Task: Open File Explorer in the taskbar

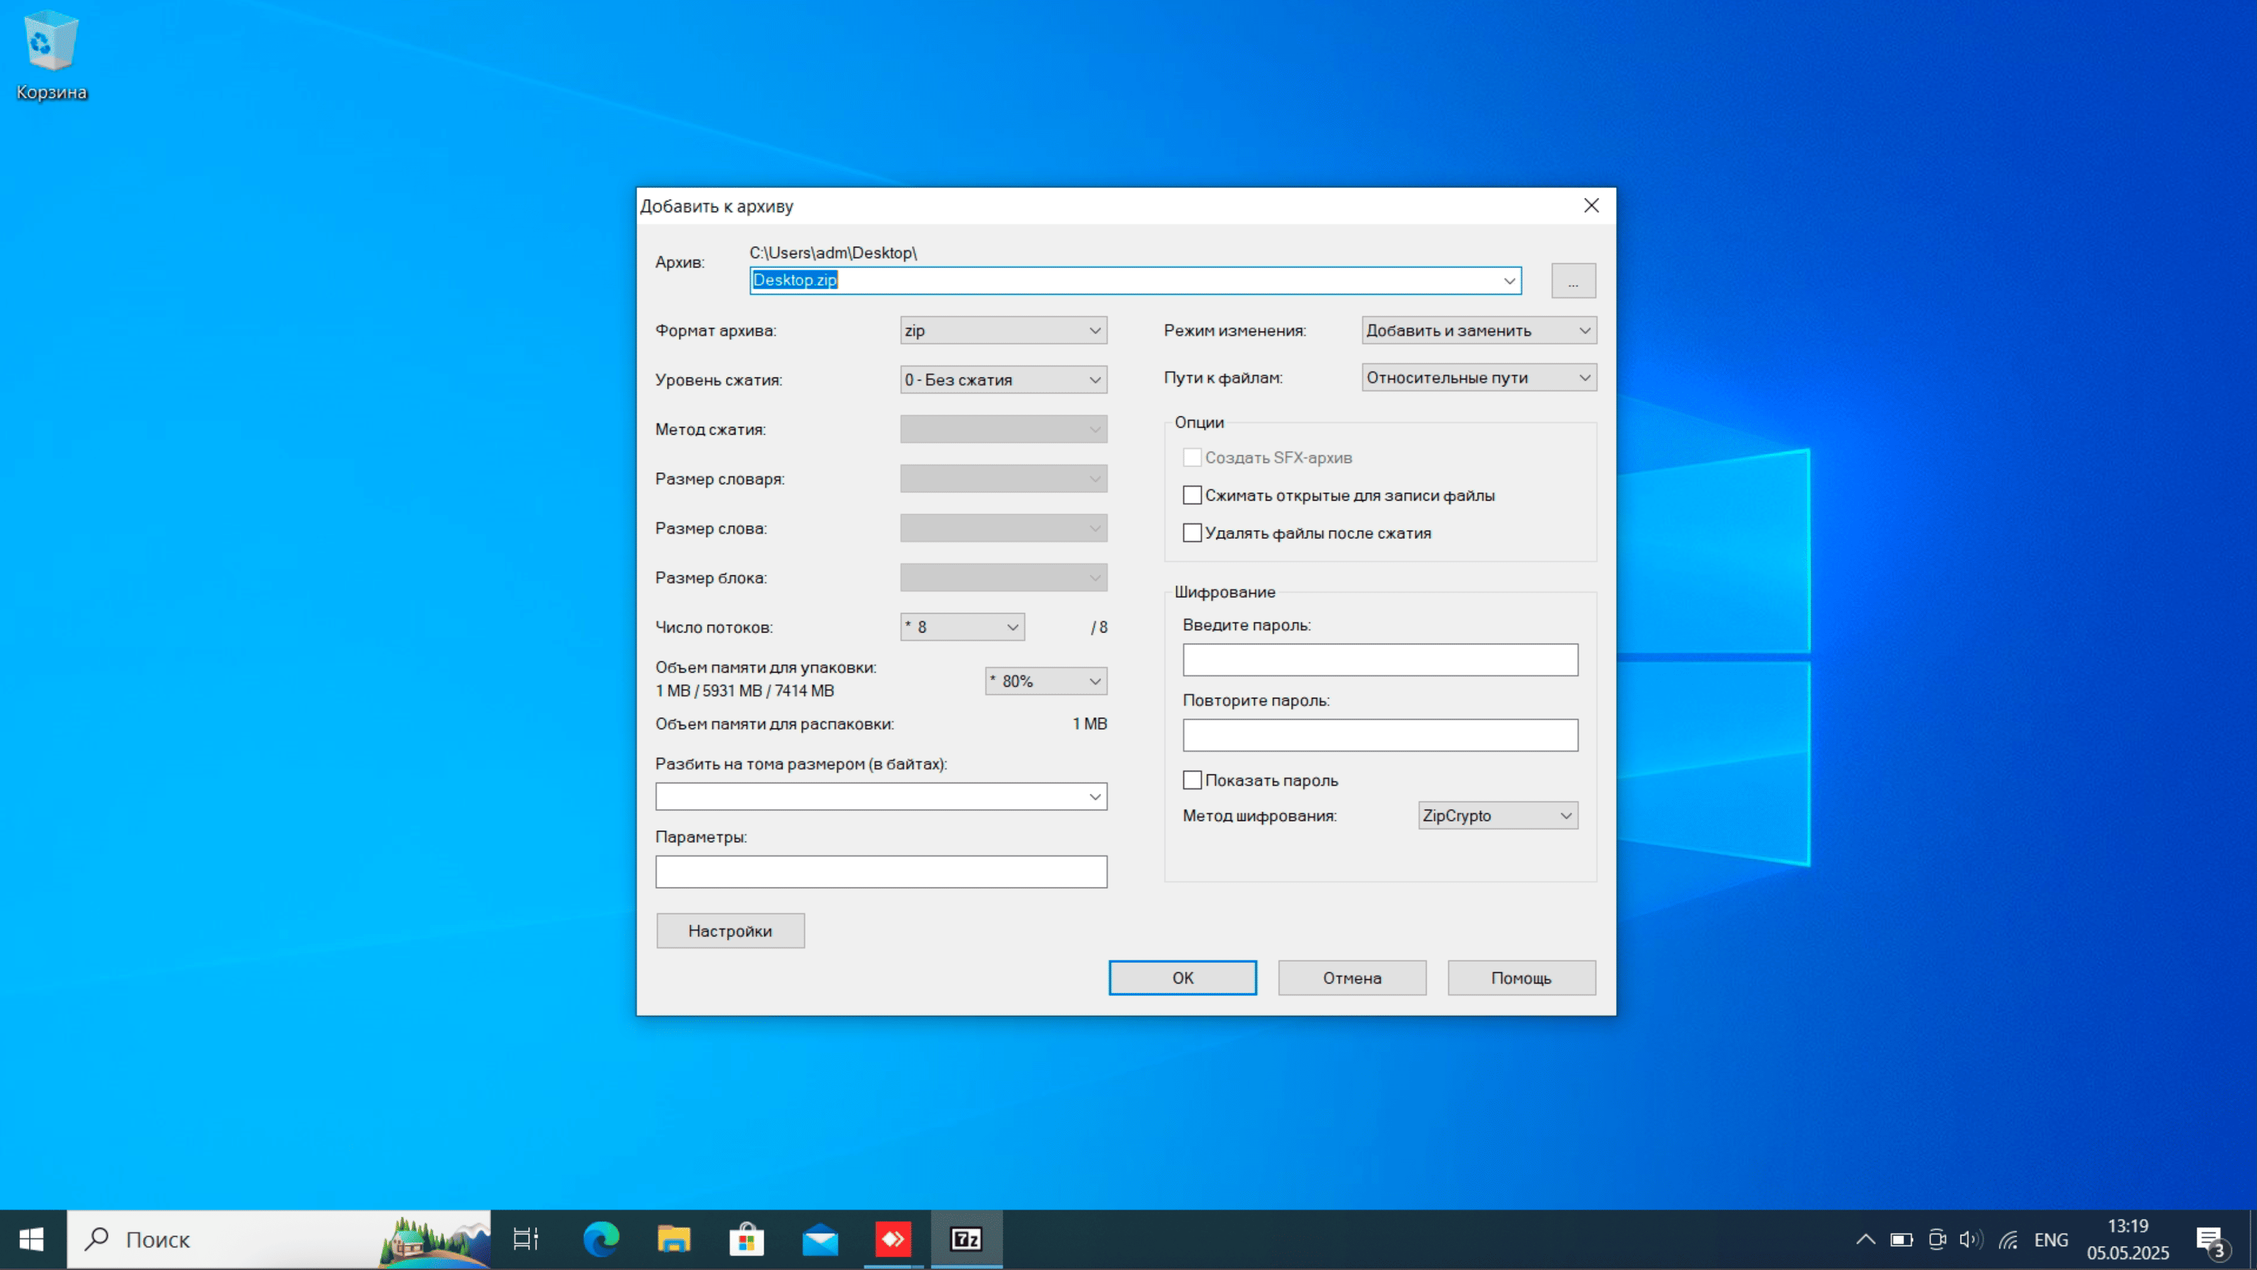Action: 674,1239
